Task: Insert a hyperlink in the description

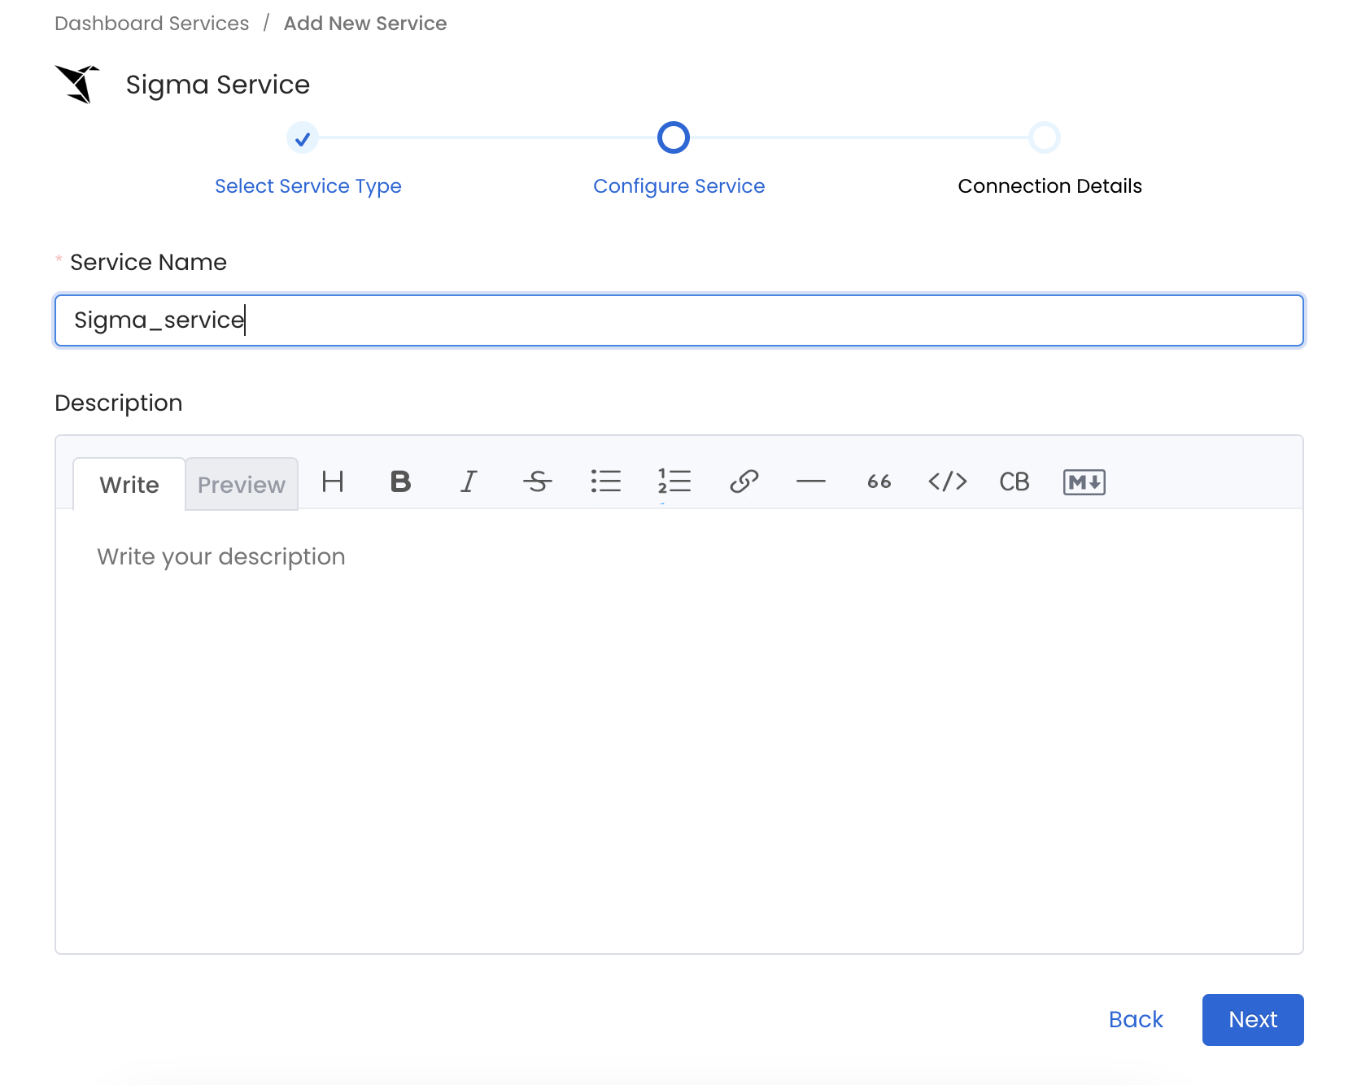Action: tap(743, 482)
